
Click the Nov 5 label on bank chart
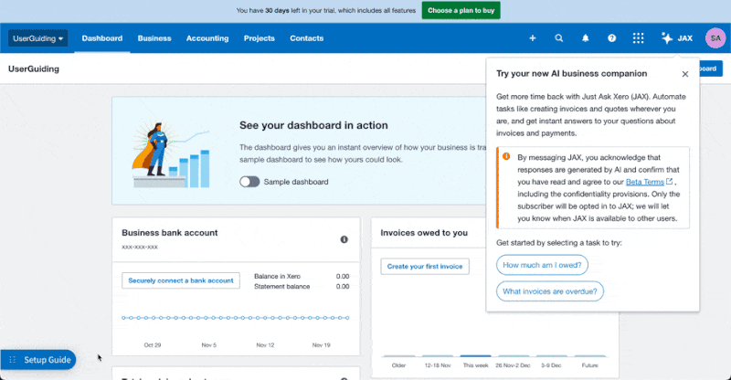(209, 345)
